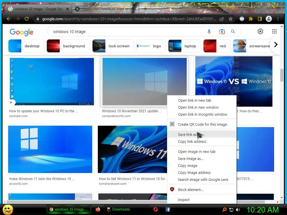
Task: Filter results by the desktop chip
Action: (26, 46)
